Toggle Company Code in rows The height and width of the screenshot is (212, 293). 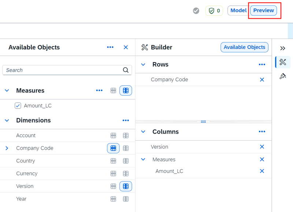(x=113, y=148)
